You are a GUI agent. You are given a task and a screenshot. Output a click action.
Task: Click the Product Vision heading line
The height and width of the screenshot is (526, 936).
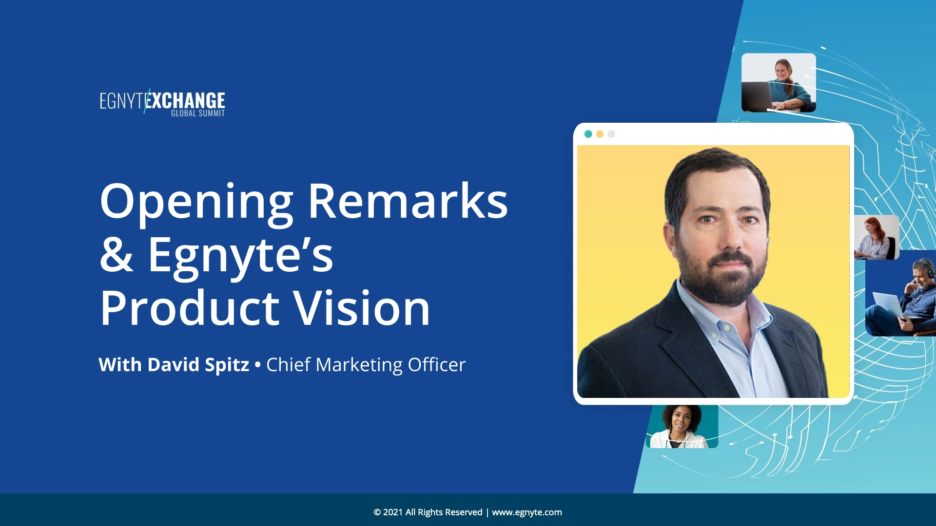tap(265, 308)
